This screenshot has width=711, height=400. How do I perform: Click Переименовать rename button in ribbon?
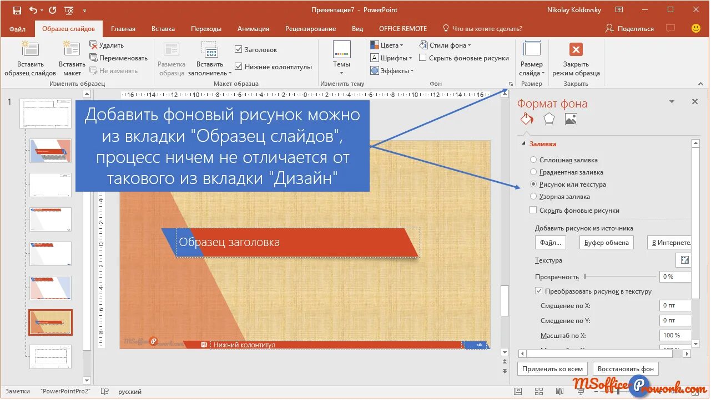(119, 58)
